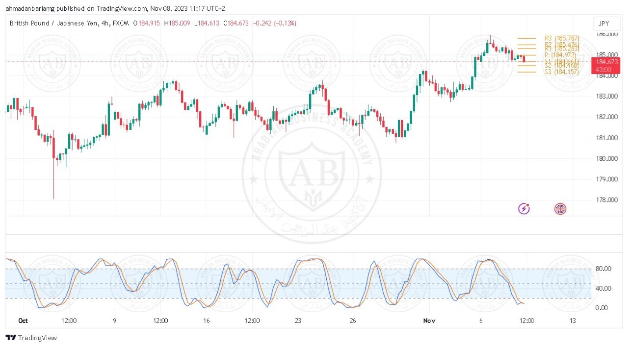
Task: Click the Oct label on time axis
Action: [x=23, y=321]
